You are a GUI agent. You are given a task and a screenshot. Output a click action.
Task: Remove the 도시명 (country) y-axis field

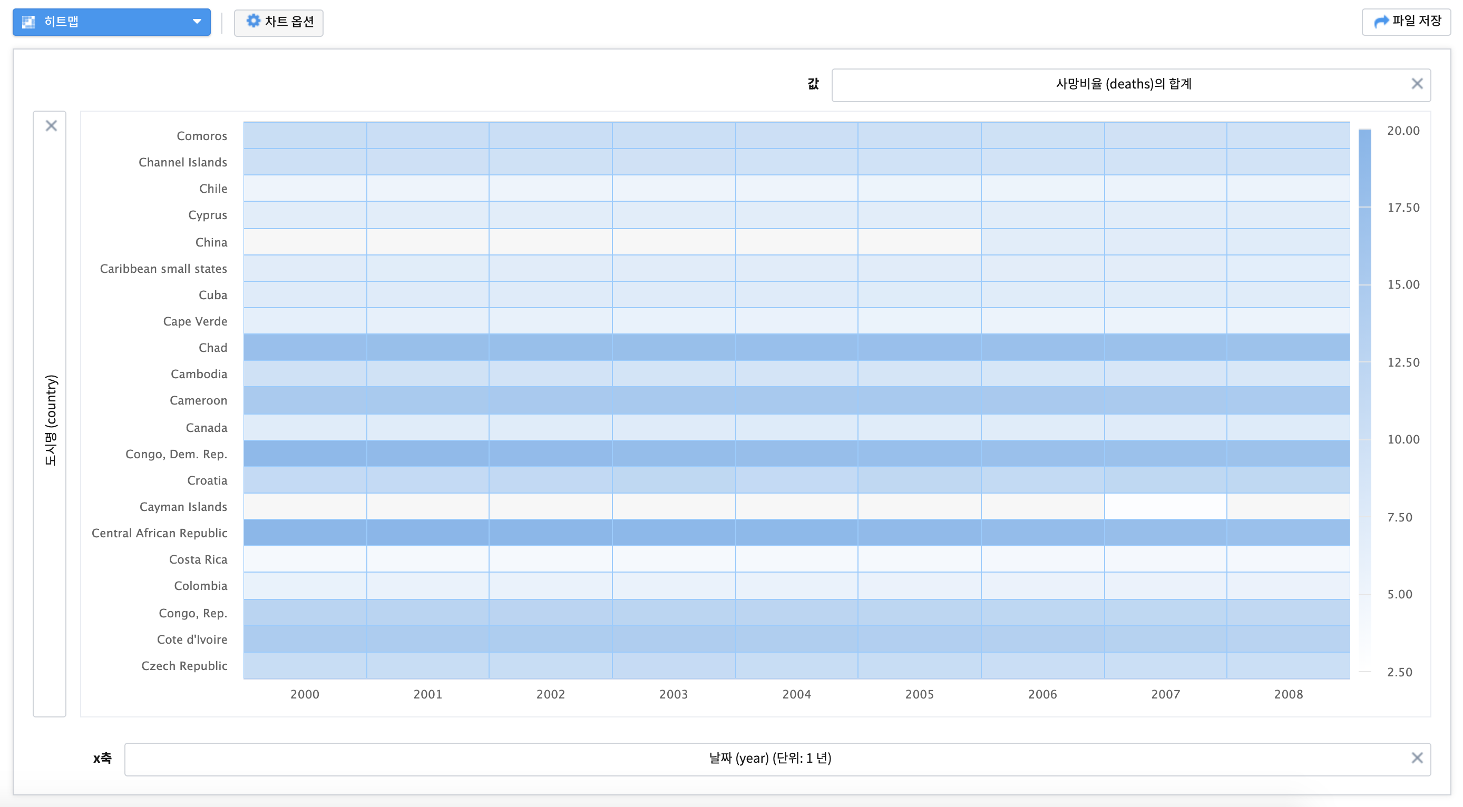[x=51, y=125]
